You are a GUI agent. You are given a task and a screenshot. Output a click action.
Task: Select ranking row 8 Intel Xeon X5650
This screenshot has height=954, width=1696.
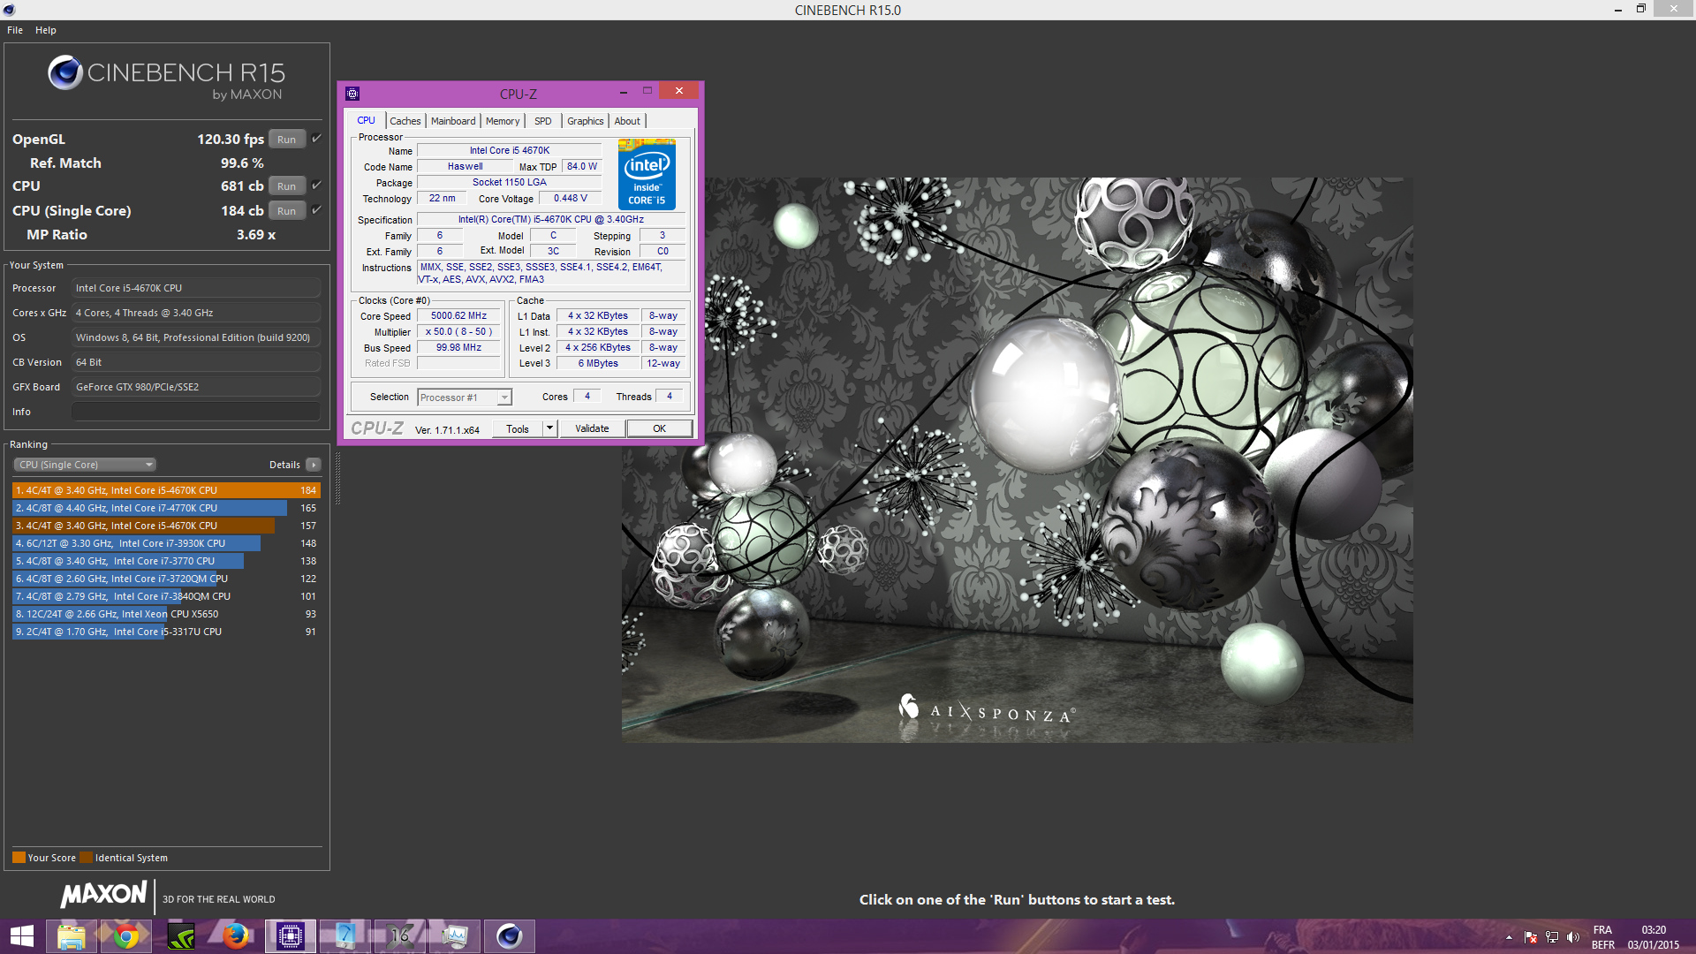click(166, 614)
